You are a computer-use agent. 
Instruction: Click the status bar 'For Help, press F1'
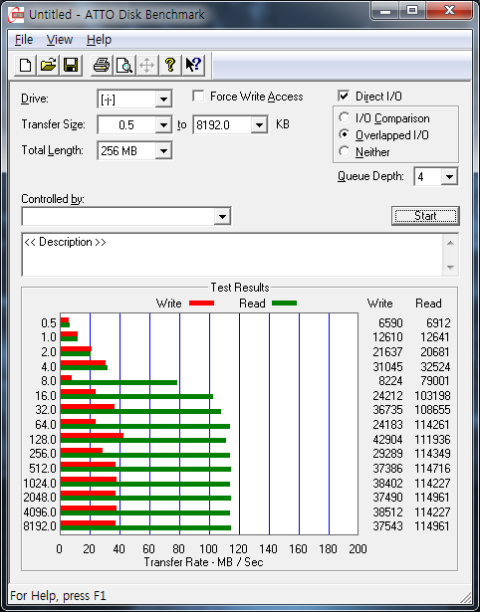(x=58, y=596)
